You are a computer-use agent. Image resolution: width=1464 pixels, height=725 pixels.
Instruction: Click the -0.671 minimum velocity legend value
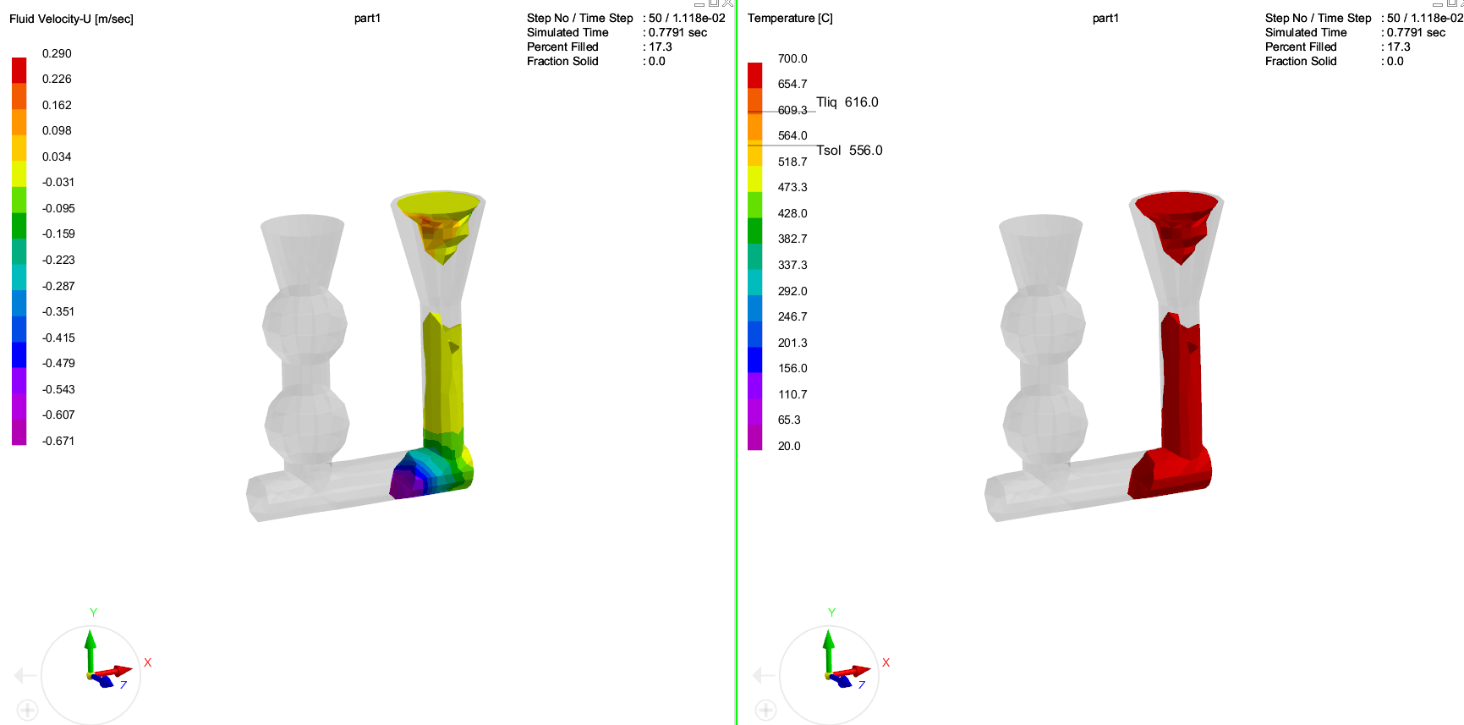58,441
